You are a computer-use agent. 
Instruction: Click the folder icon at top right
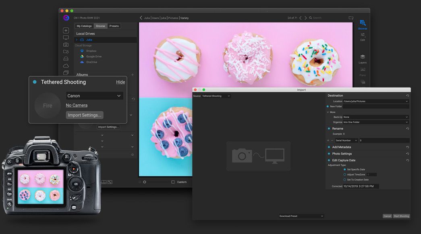click(x=351, y=18)
